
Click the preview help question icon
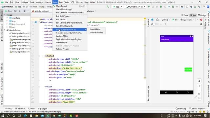point(201,24)
